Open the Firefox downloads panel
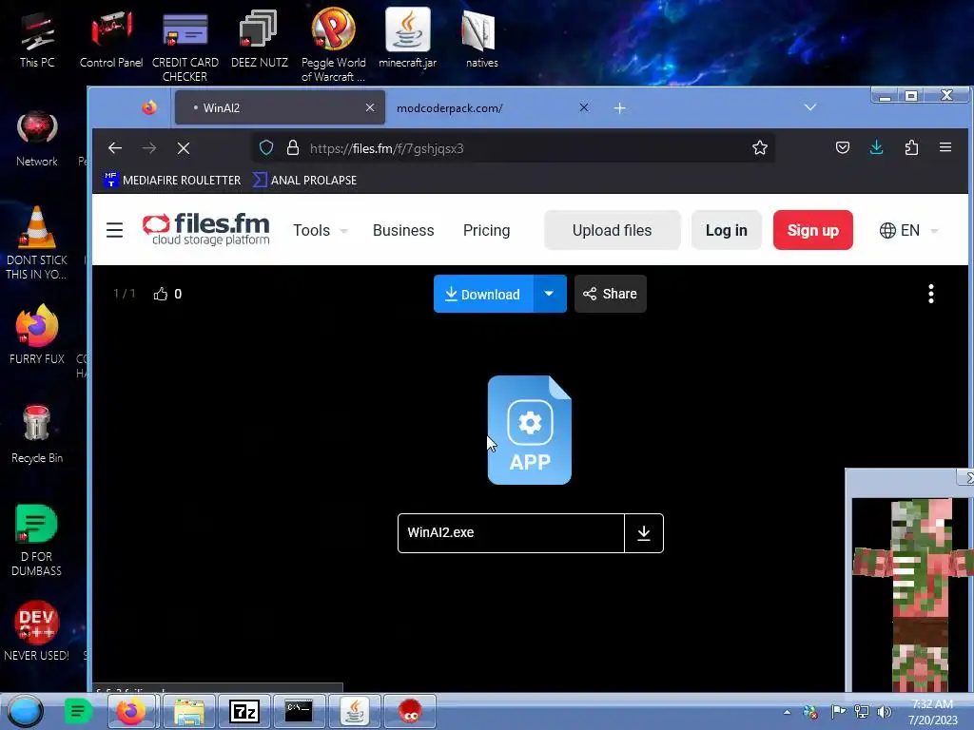 tap(876, 147)
